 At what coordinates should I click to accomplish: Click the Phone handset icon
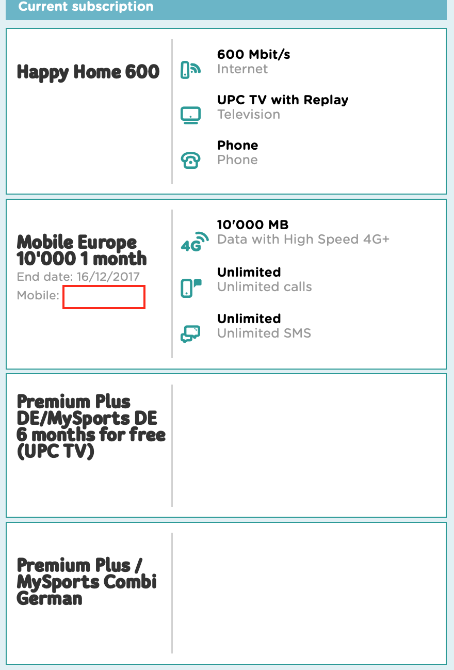190,161
